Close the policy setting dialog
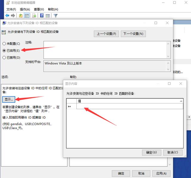Viewport: 191px width, 178px height. pos(167,23)
